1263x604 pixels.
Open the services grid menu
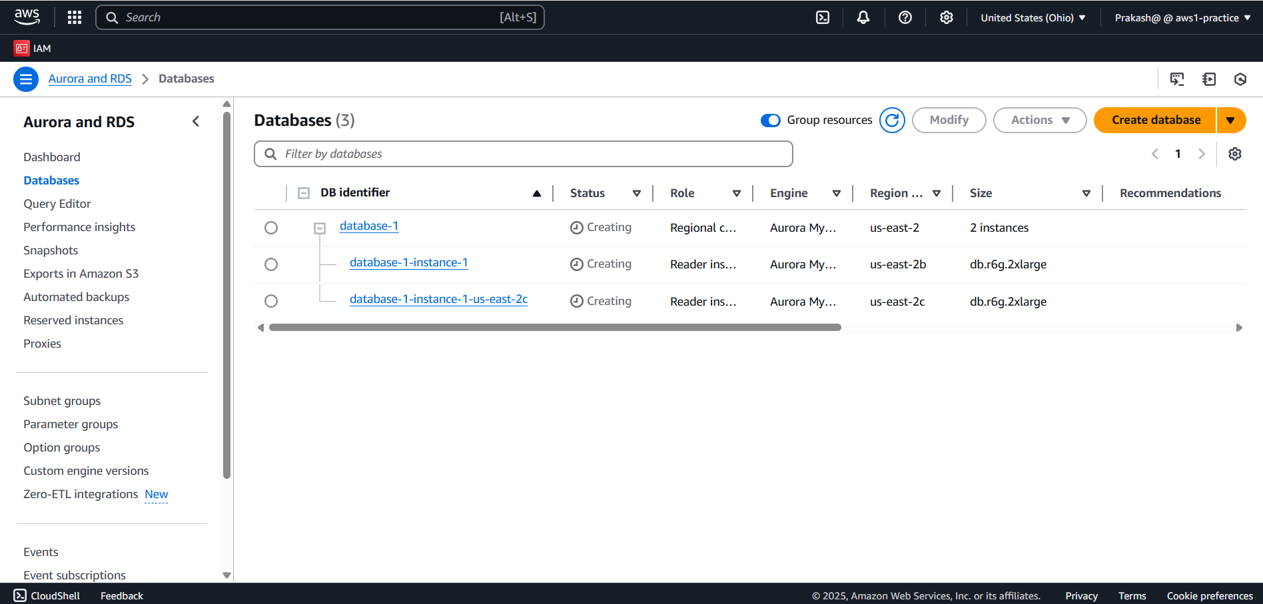tap(75, 17)
